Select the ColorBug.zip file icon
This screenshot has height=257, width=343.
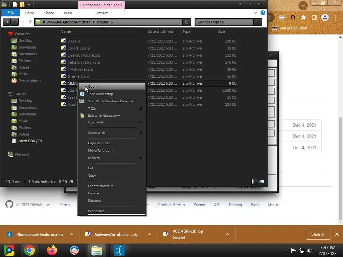click(x=63, y=48)
